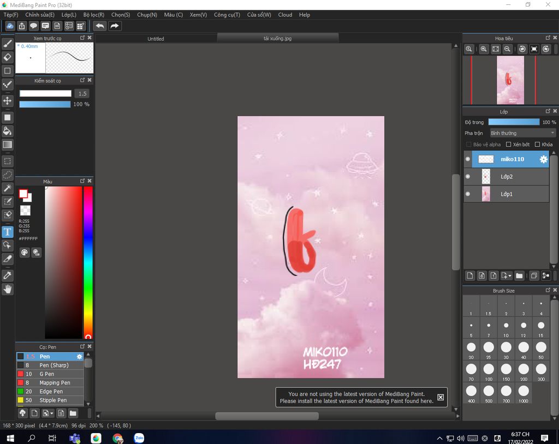Hide the Lớp2 layer
Screen dimensions: 559x444
click(468, 176)
